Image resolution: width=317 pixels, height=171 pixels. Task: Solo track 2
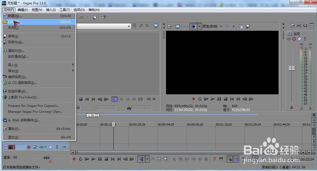(57, 147)
